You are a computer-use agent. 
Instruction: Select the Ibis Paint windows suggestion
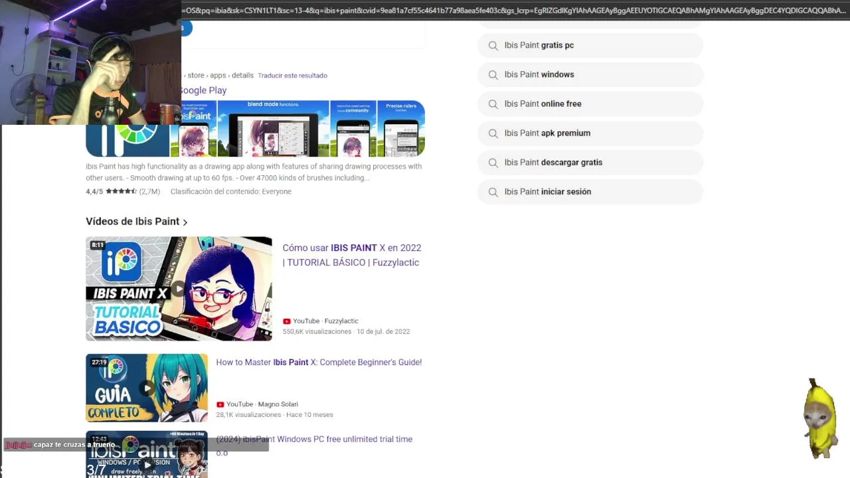pos(590,75)
